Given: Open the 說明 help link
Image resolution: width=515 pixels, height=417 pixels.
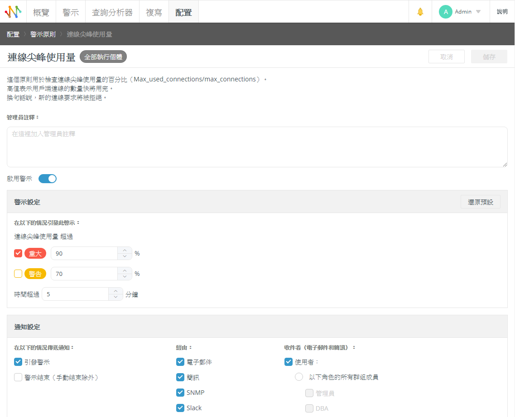Looking at the screenshot, I should coord(502,12).
